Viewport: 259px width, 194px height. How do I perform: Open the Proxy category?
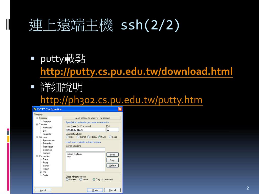tap(46, 162)
